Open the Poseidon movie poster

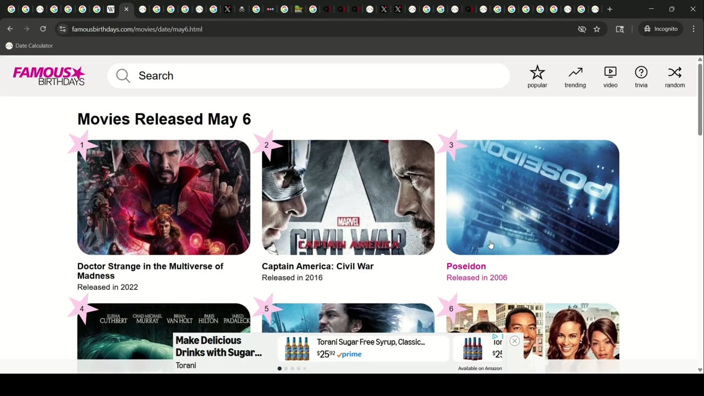pos(532,197)
